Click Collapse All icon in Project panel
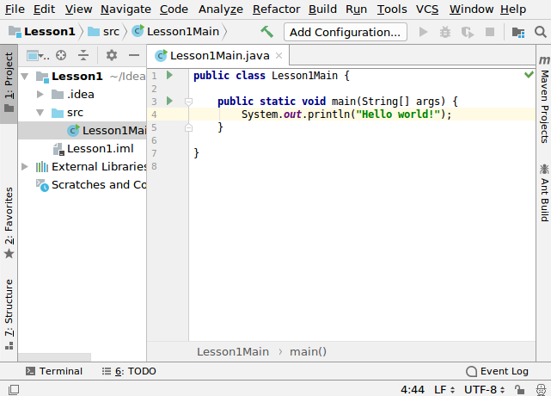 (83, 55)
